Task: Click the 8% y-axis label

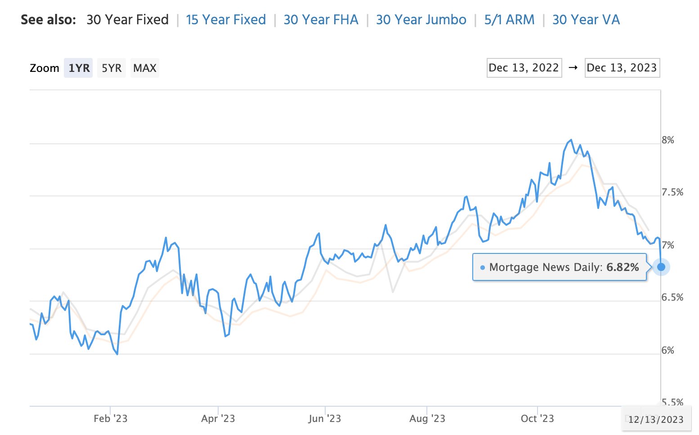Action: click(668, 140)
